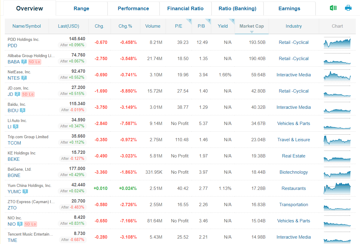Open the PDD ticker symbol link

click(12, 46)
